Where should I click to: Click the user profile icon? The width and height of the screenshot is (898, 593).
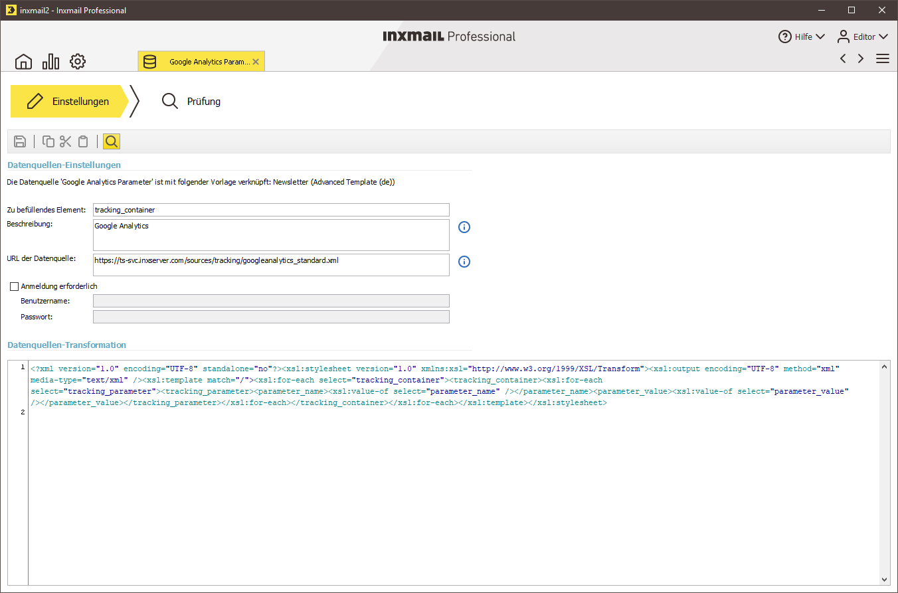tap(844, 36)
